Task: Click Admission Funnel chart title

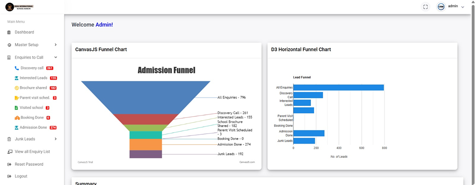Action: click(166, 70)
